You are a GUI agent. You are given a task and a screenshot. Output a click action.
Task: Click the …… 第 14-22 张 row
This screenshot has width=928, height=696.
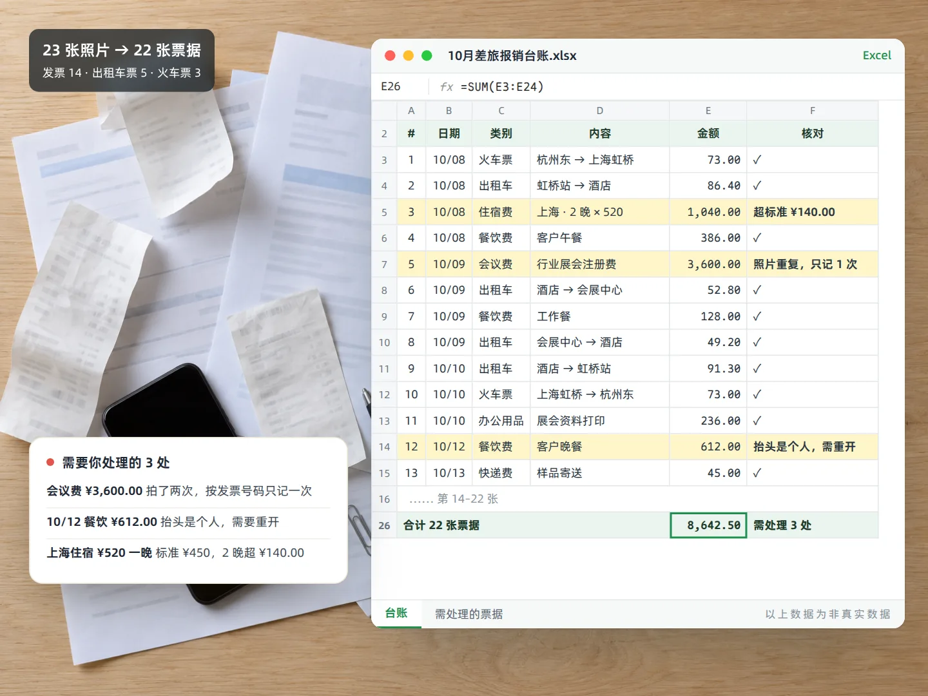[638, 499]
